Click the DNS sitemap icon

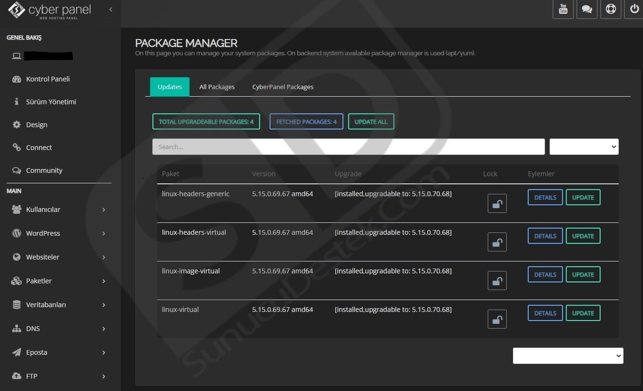pyautogui.click(x=17, y=329)
